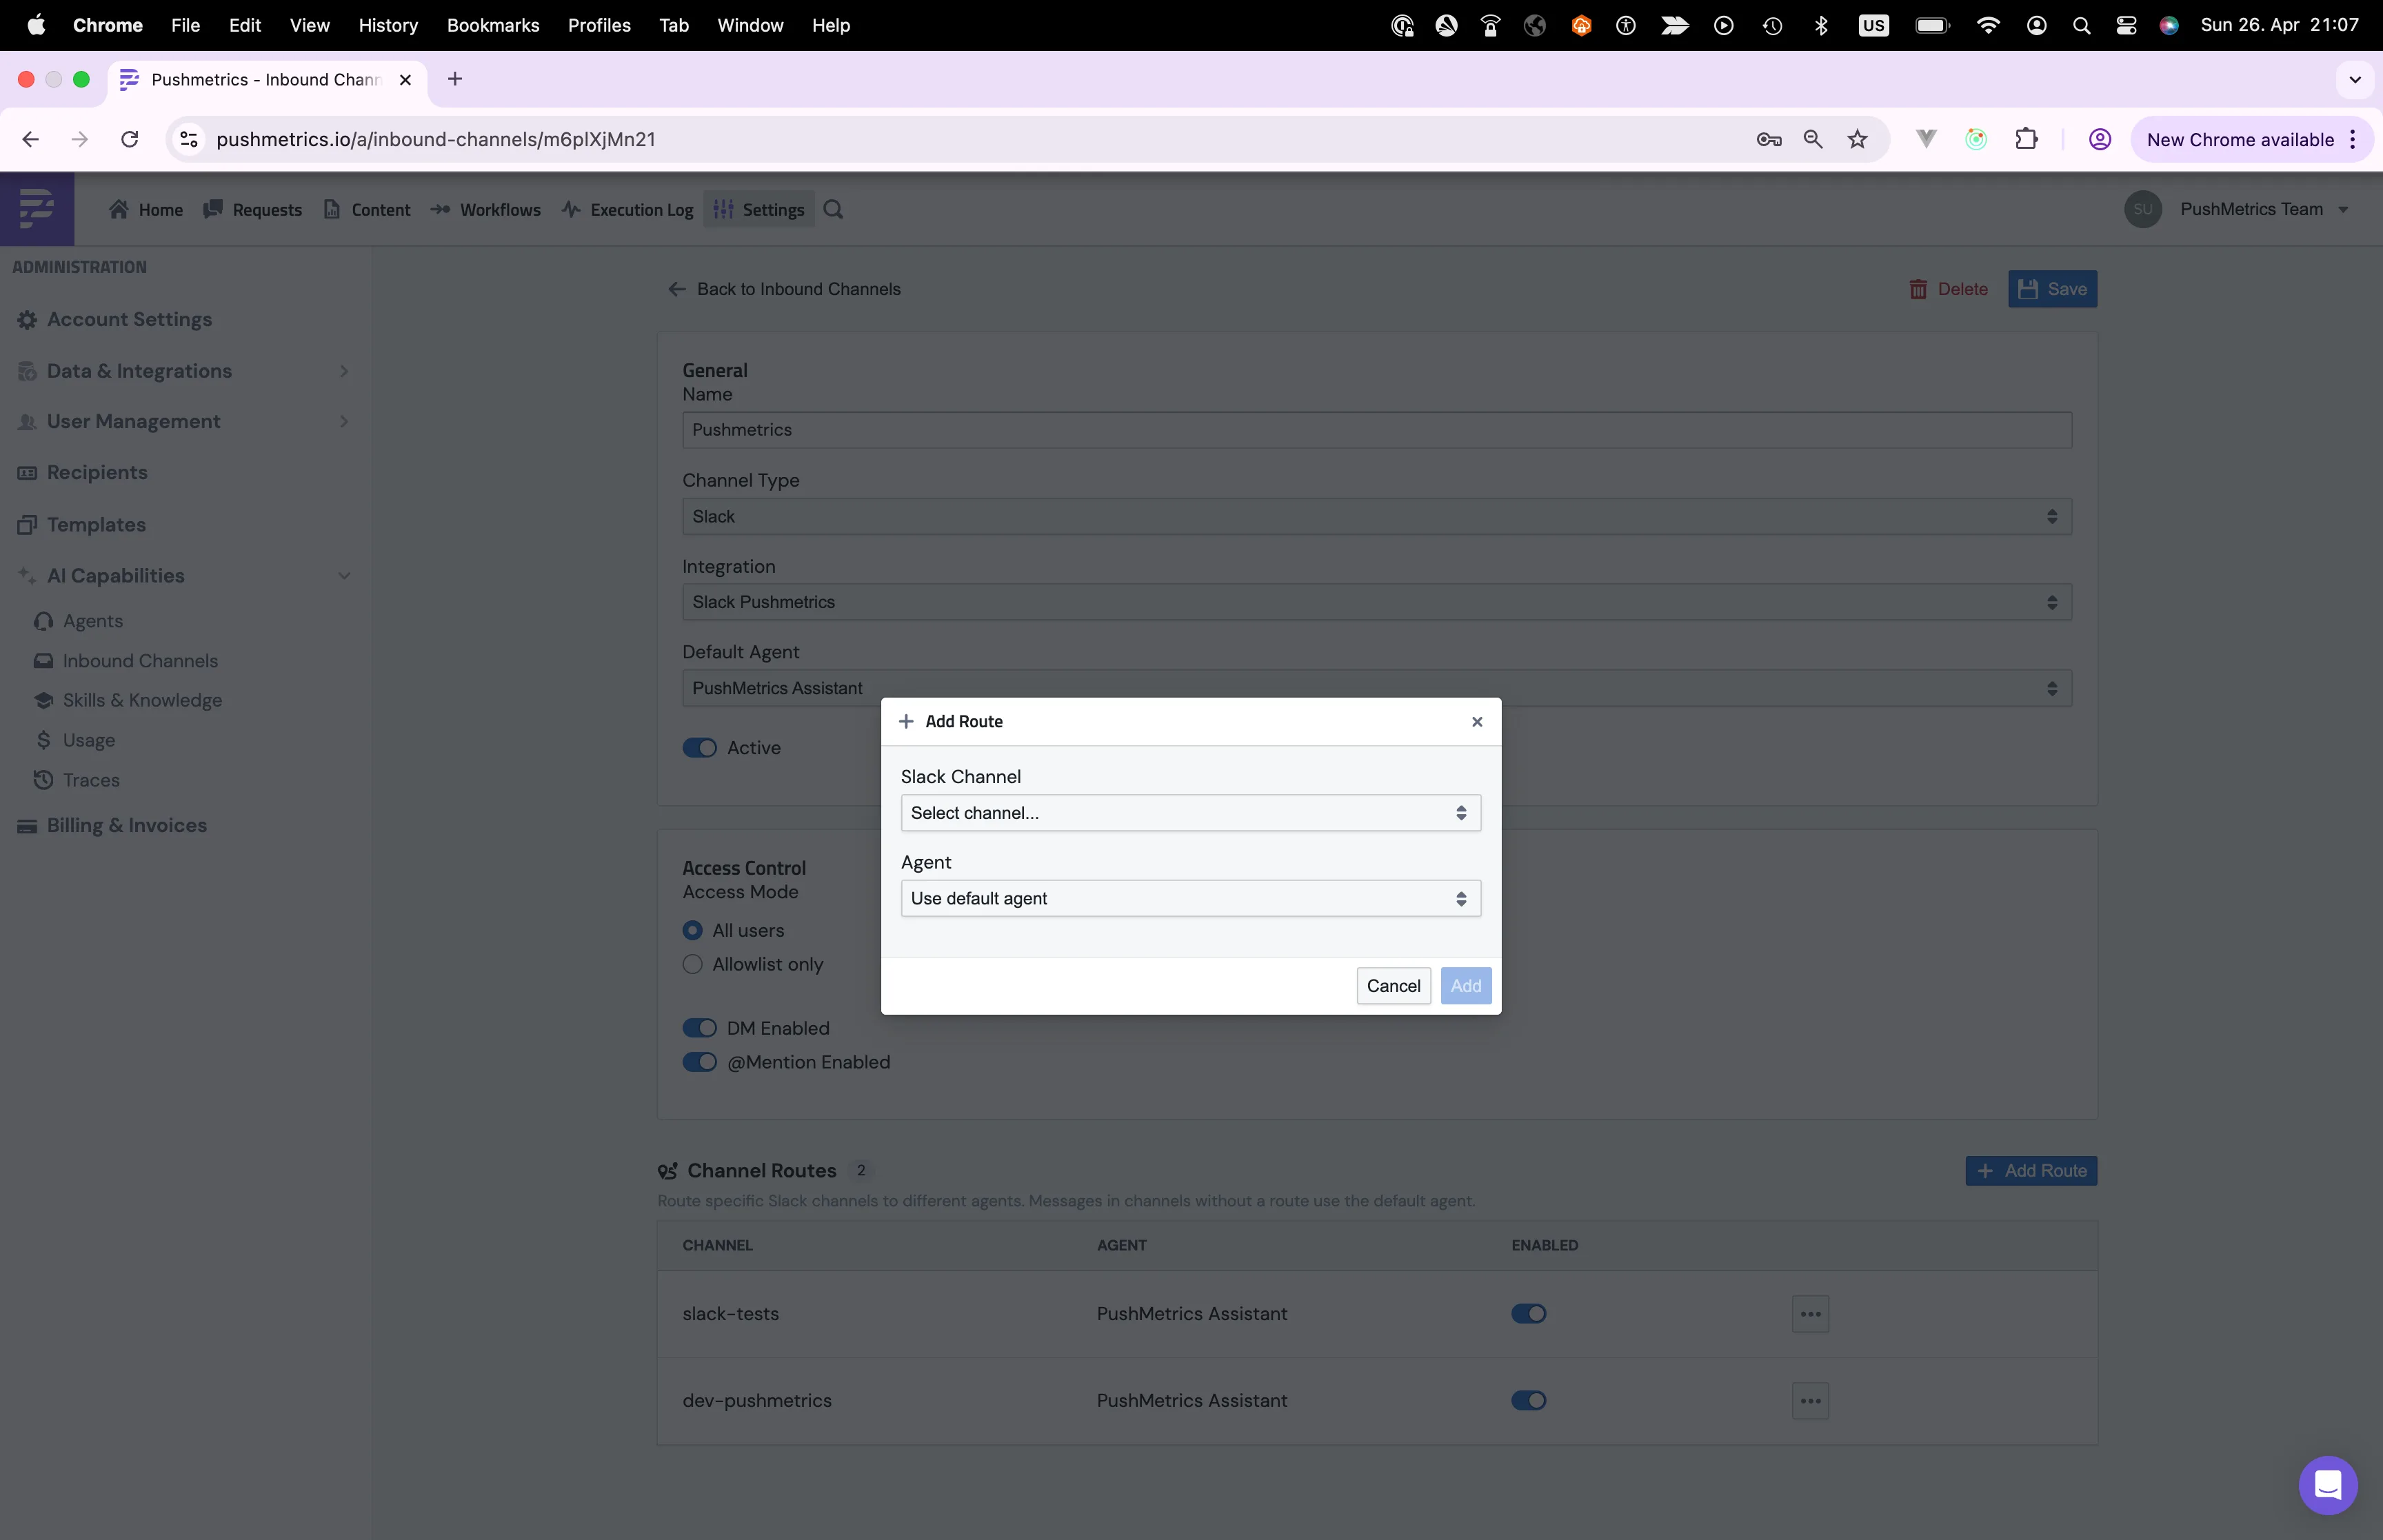Click the Name input field

(x=1376, y=430)
